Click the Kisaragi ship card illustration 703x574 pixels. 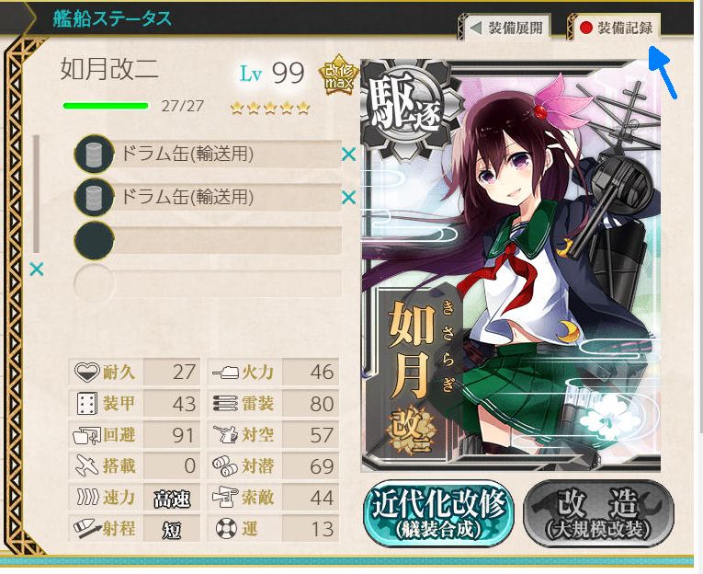pos(511,265)
